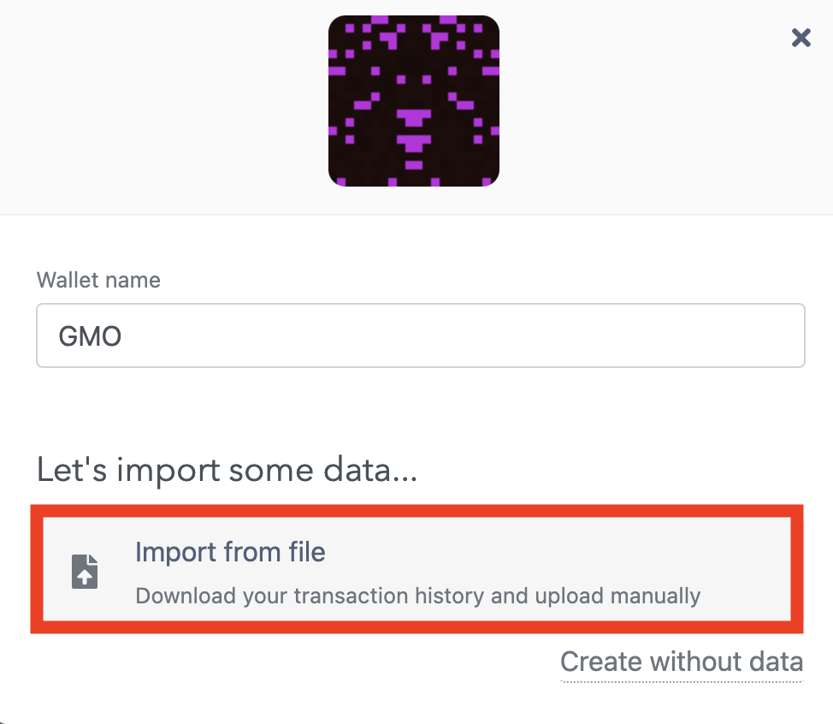Click the empty space after 'GMO' in the field

[x=462, y=335]
